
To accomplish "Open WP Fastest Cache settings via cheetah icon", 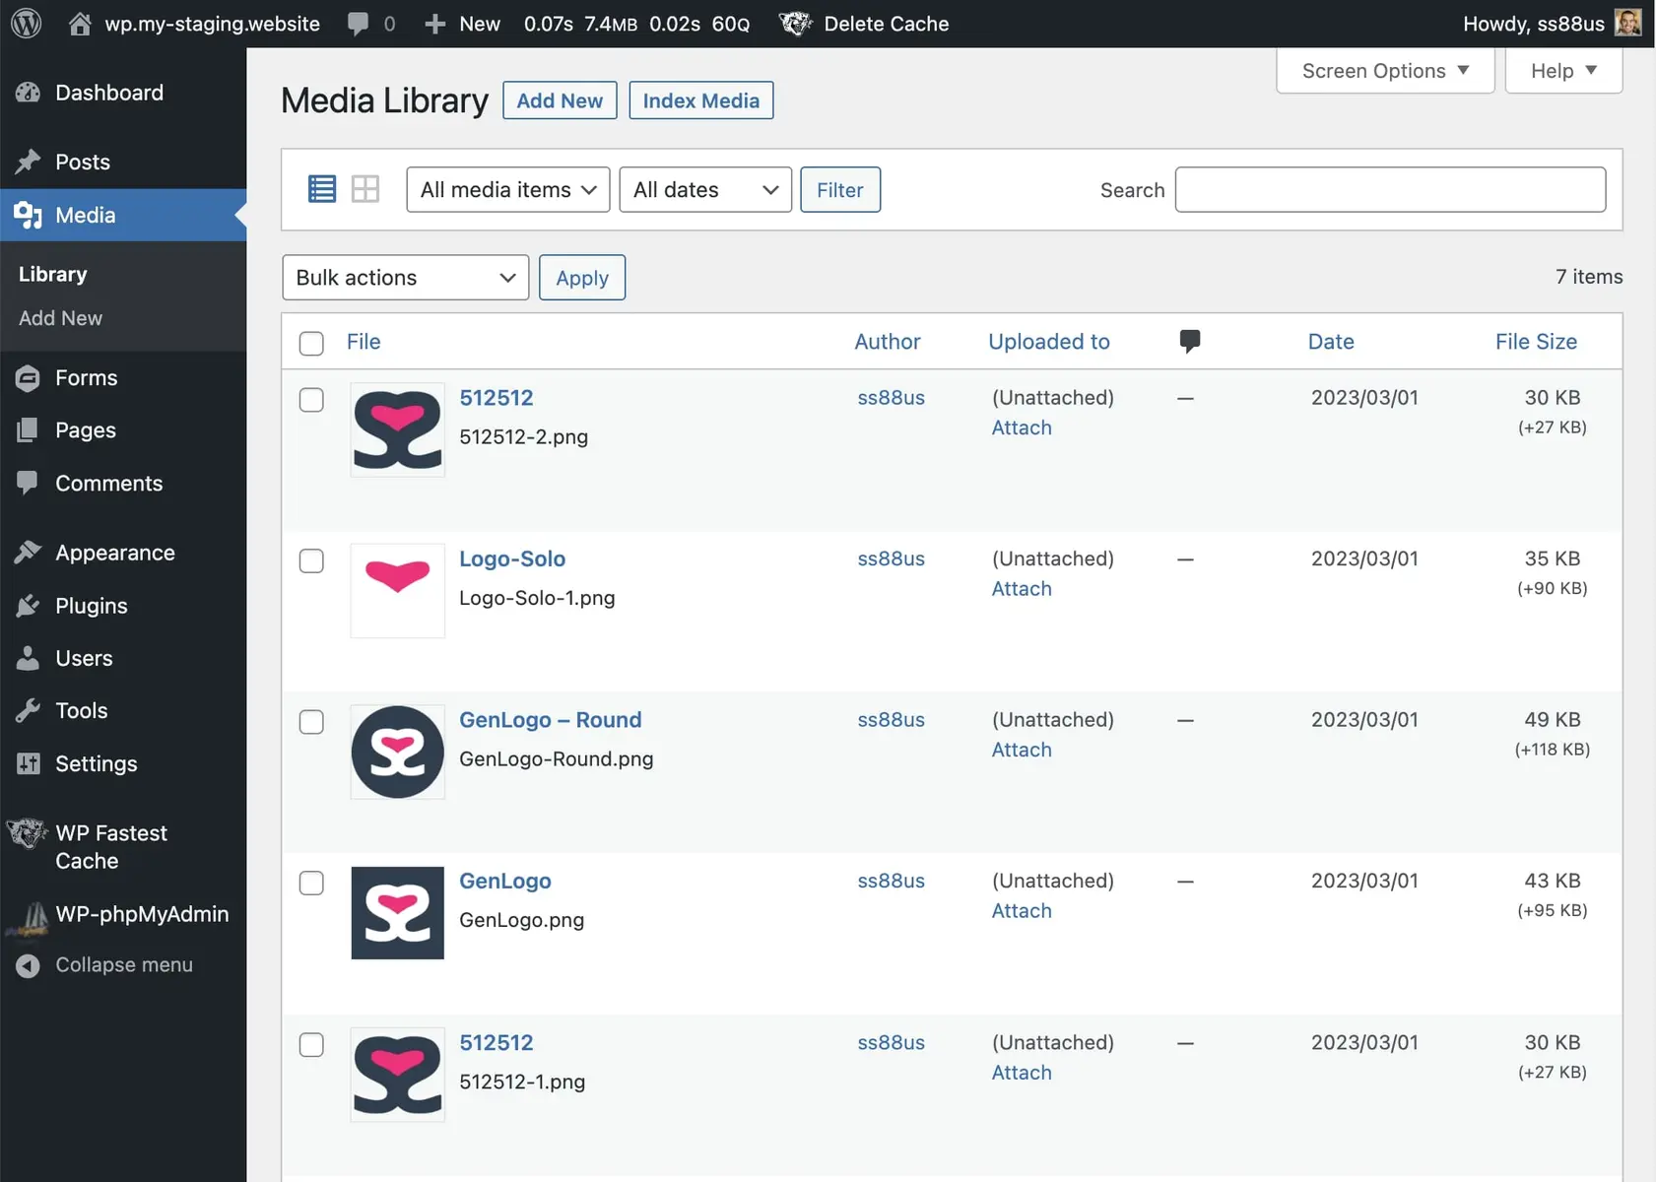I will click(28, 832).
